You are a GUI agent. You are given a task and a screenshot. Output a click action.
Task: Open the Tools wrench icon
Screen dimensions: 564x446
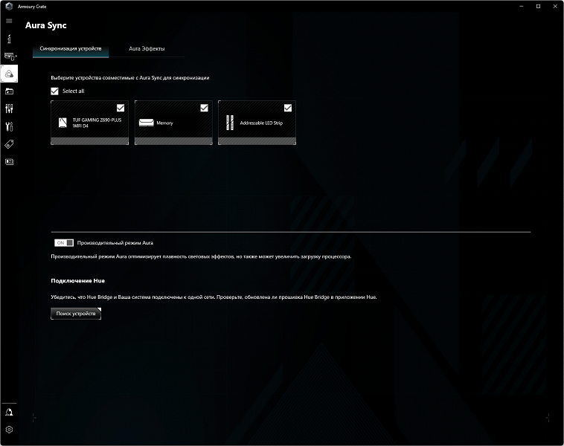[10, 126]
